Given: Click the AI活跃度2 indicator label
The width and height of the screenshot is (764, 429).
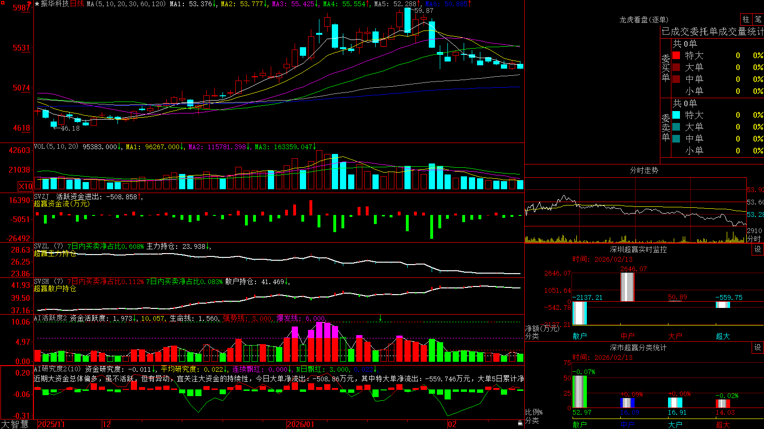Looking at the screenshot, I should (x=51, y=318).
